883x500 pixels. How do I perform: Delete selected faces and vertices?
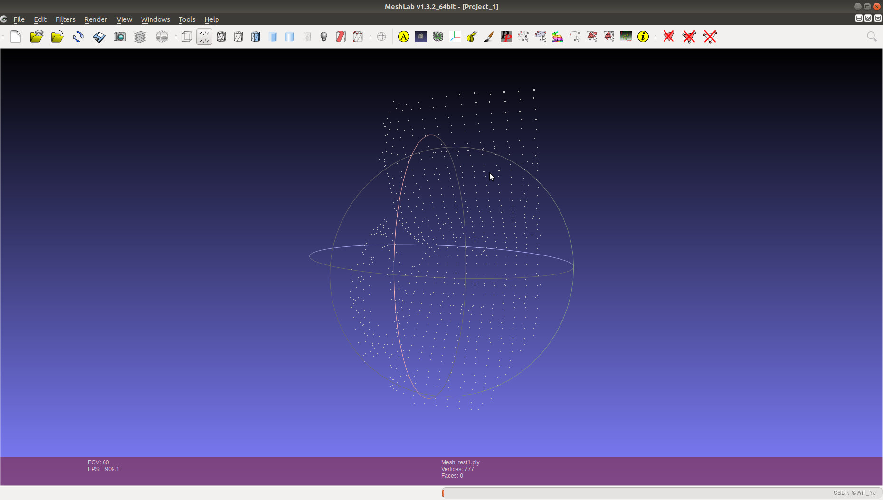point(689,37)
